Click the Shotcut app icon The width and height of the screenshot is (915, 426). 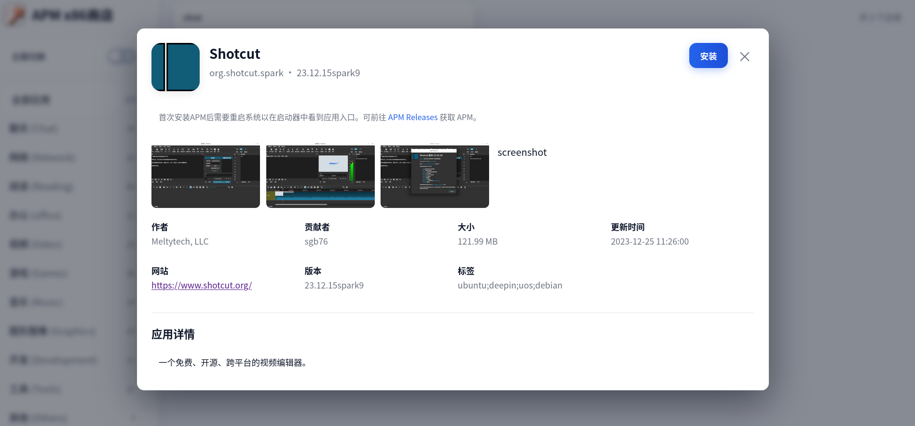coord(176,67)
